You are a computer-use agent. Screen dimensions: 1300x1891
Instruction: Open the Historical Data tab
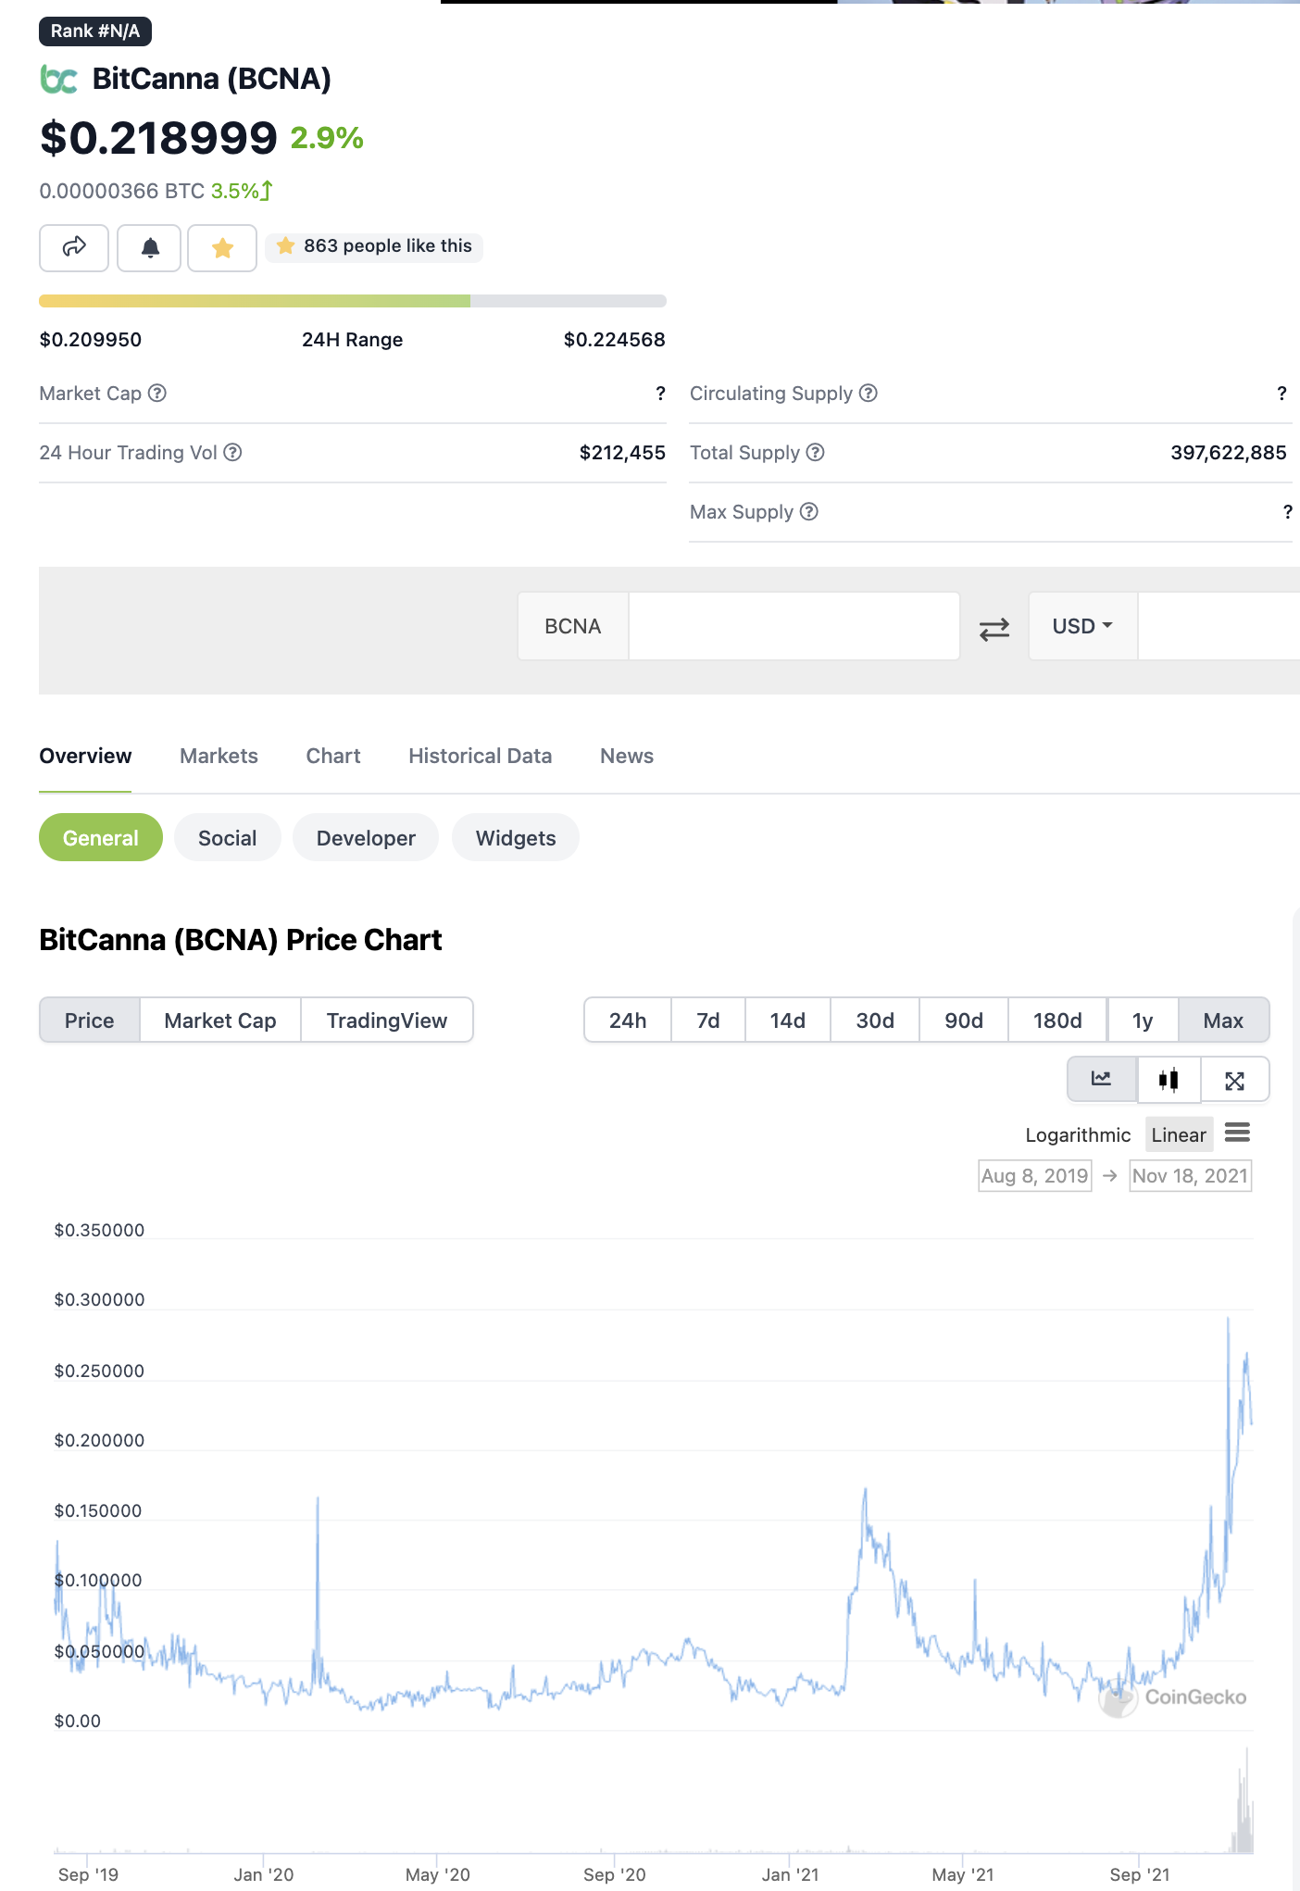coord(480,757)
